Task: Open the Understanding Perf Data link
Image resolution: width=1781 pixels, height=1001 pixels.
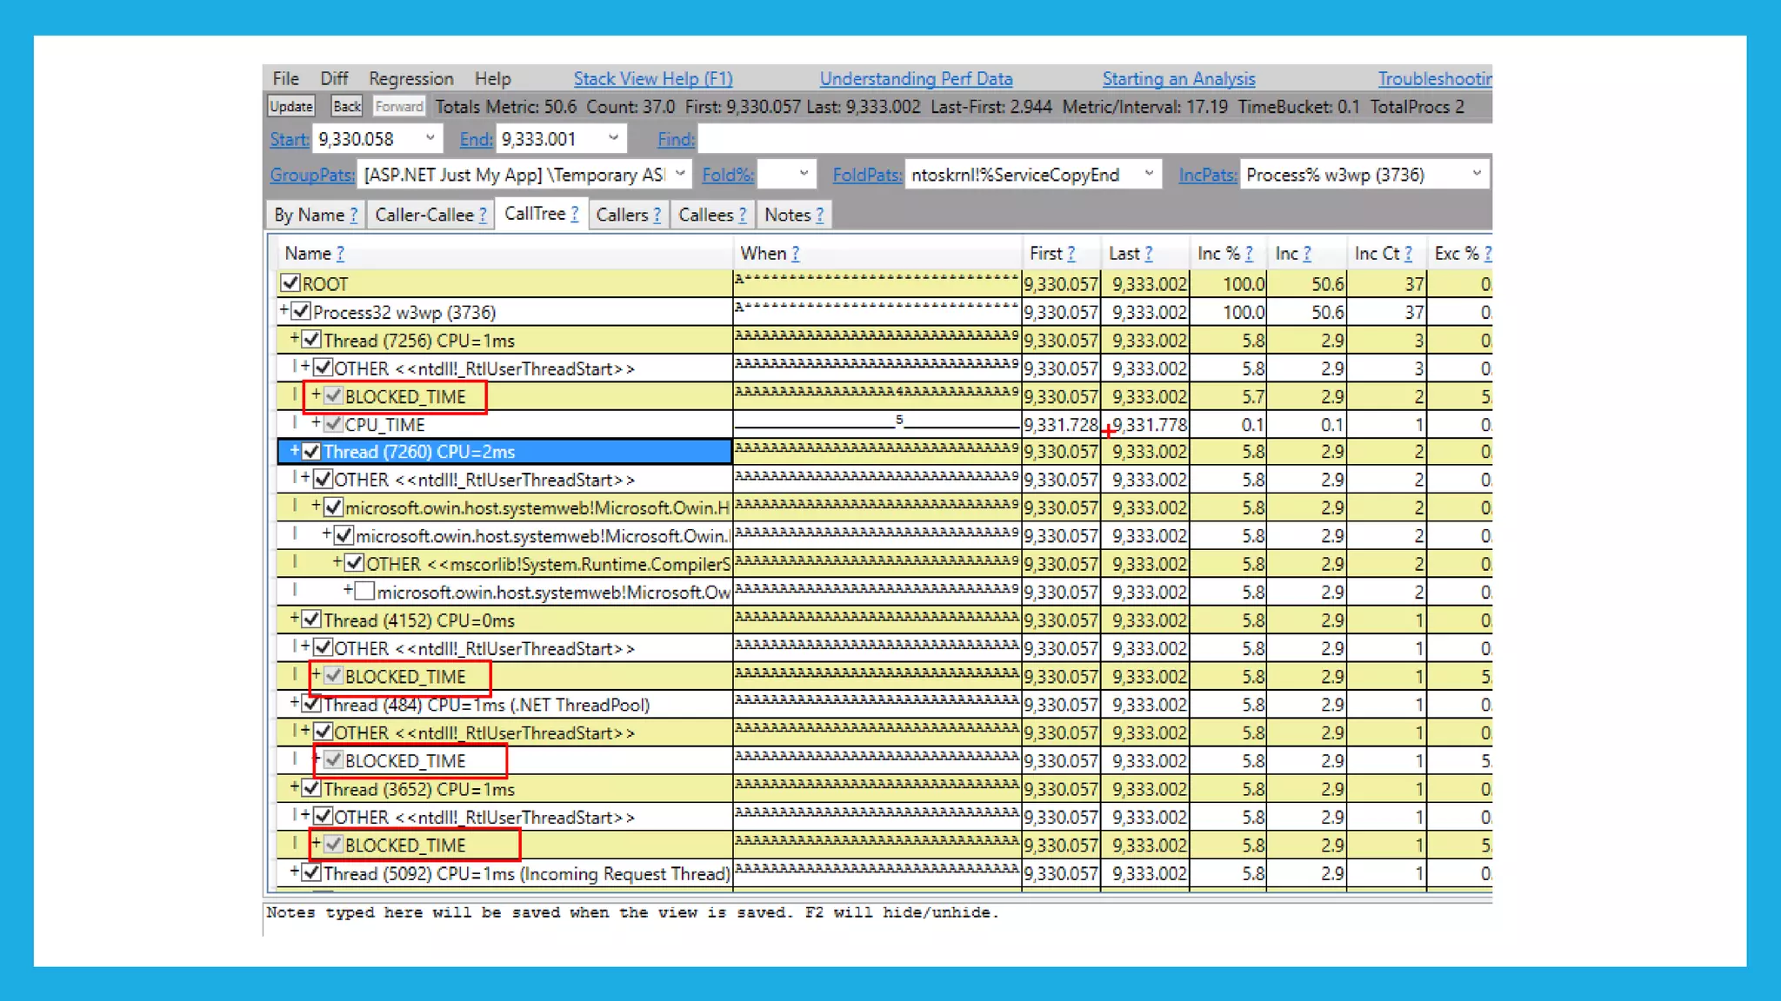Action: (x=916, y=79)
